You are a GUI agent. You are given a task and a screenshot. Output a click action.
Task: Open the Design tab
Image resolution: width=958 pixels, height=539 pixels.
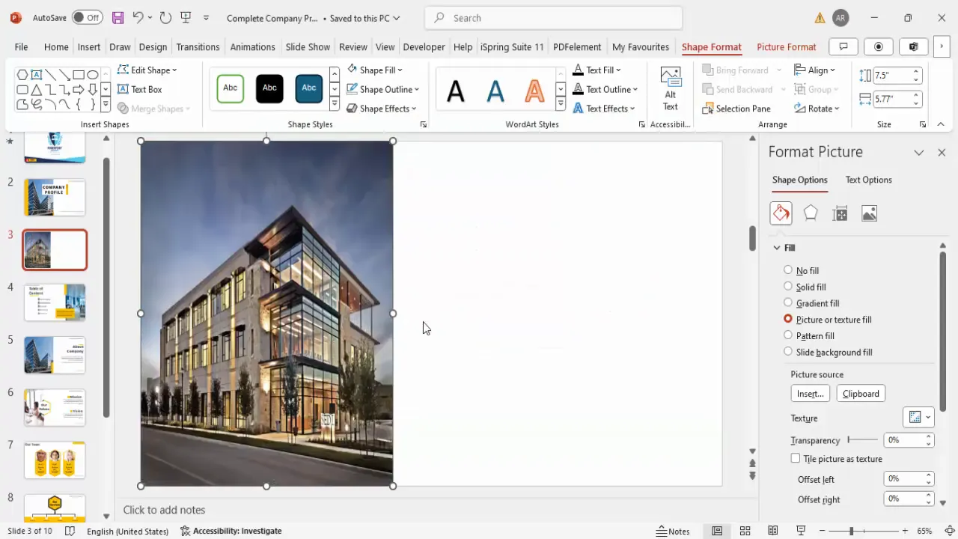click(x=153, y=46)
